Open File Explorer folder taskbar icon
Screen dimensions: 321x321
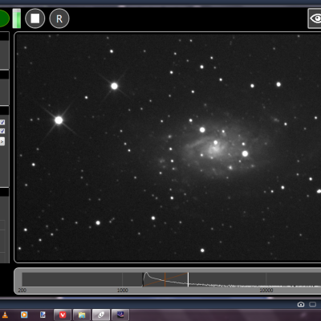(x=82, y=315)
